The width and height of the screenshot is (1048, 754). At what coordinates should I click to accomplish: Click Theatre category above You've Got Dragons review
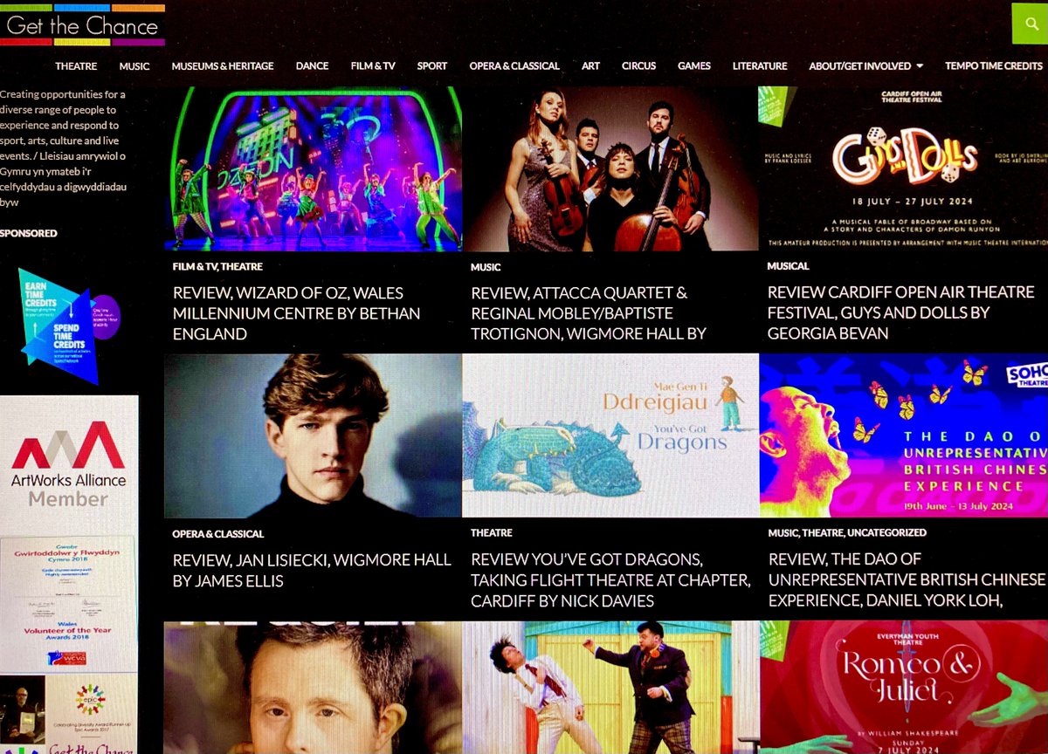point(492,532)
